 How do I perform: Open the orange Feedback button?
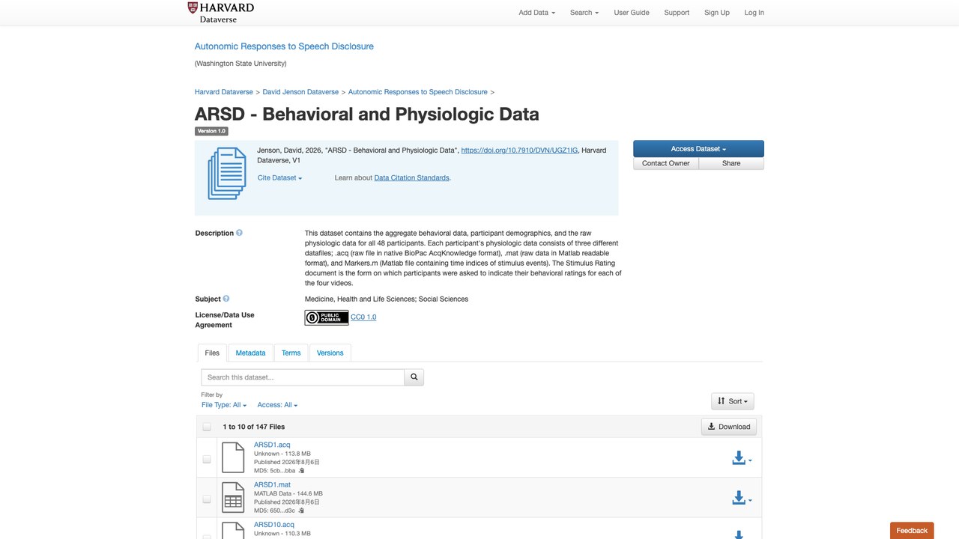point(912,530)
